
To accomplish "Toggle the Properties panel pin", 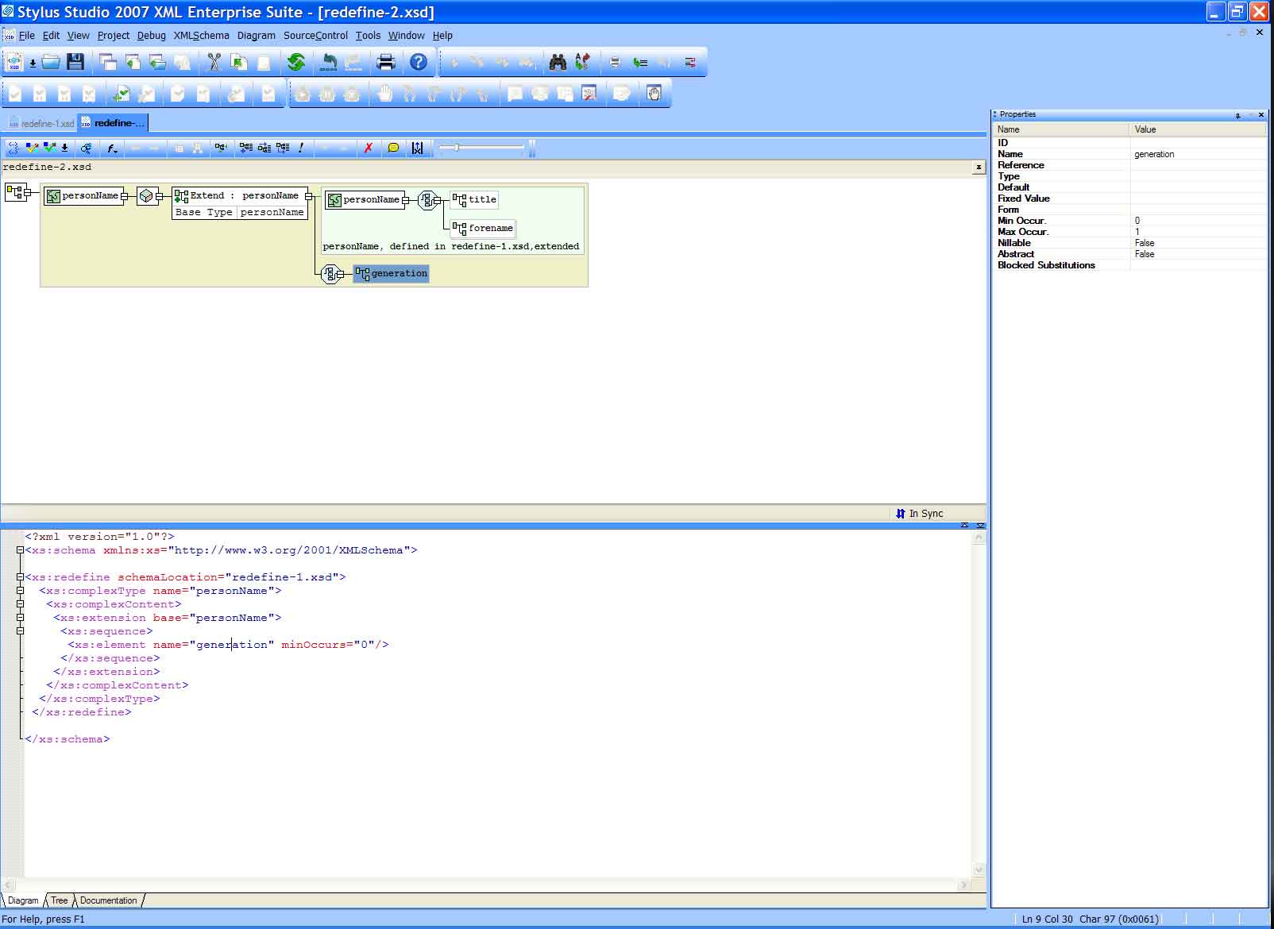I will point(1238,115).
